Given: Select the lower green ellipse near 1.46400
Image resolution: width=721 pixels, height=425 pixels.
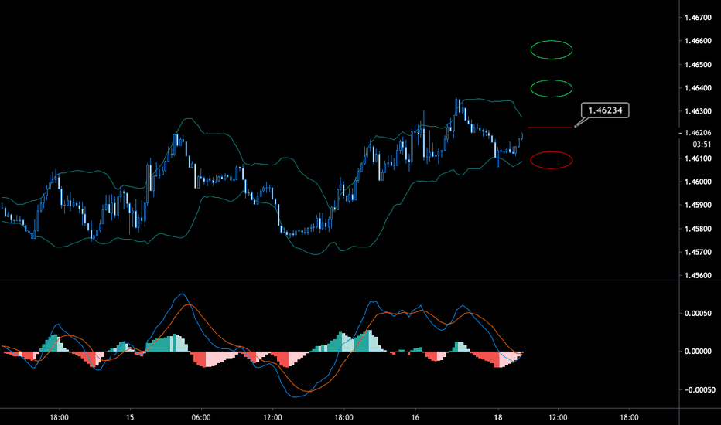Looking at the screenshot, I should [x=552, y=88].
